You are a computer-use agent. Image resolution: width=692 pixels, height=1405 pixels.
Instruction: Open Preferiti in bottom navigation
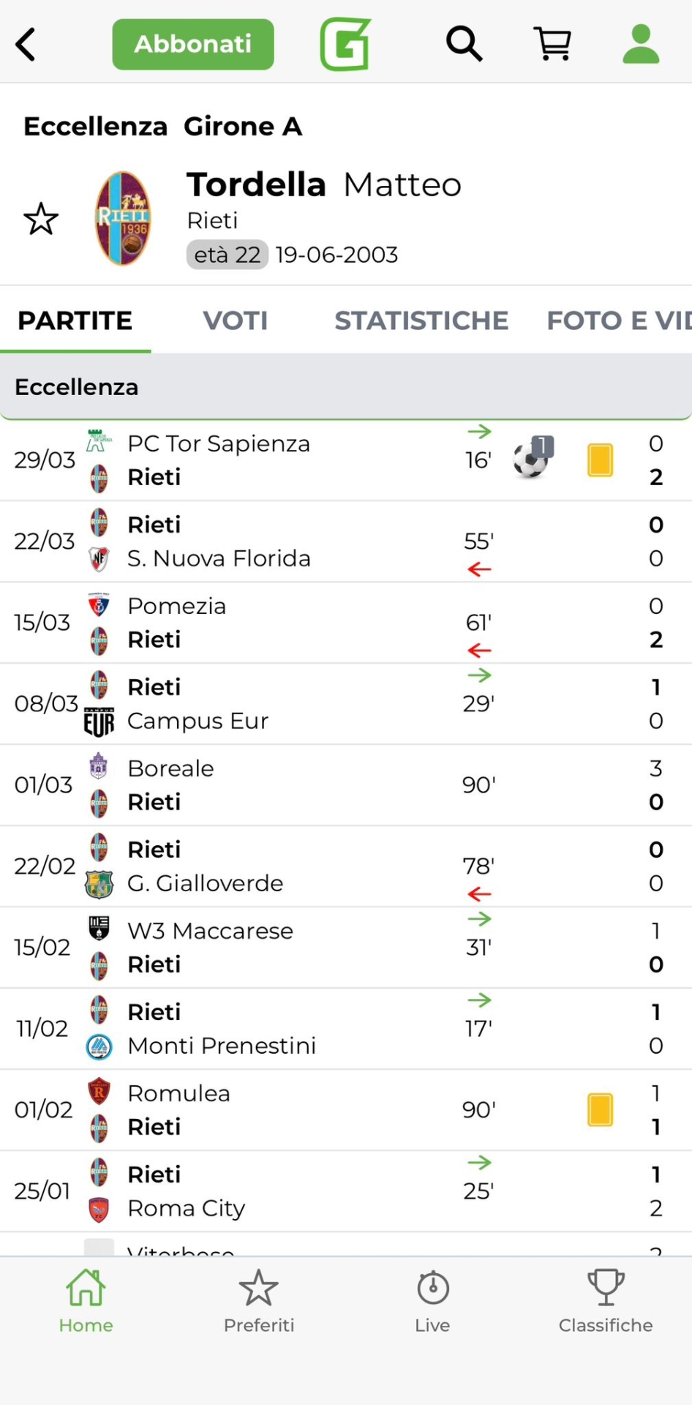[x=259, y=1301]
